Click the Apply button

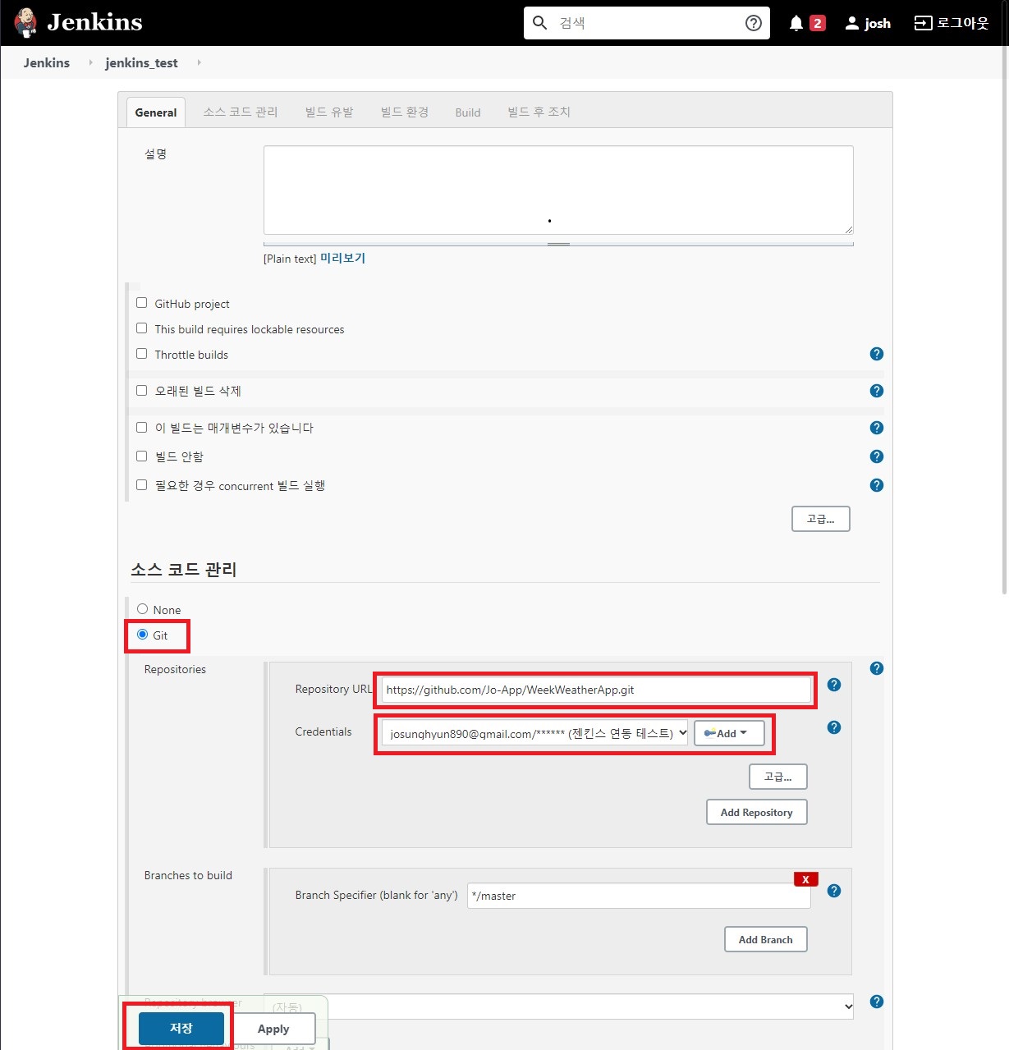273,1029
